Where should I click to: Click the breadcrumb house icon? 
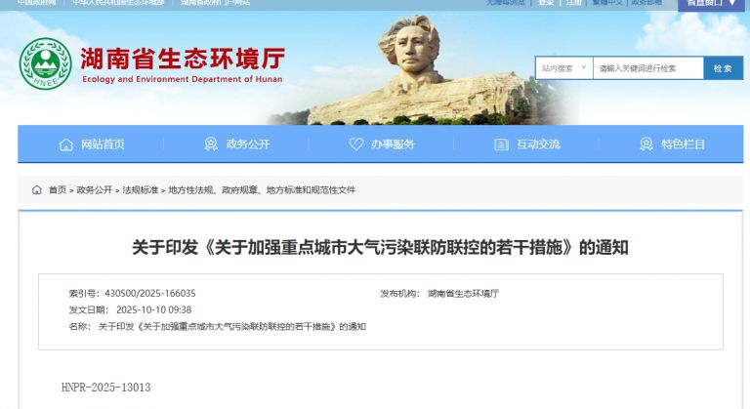coord(37,190)
